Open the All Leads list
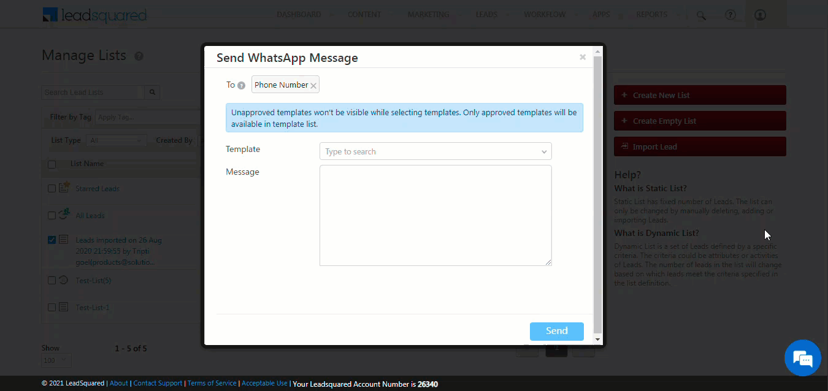The width and height of the screenshot is (828, 391). tap(90, 216)
